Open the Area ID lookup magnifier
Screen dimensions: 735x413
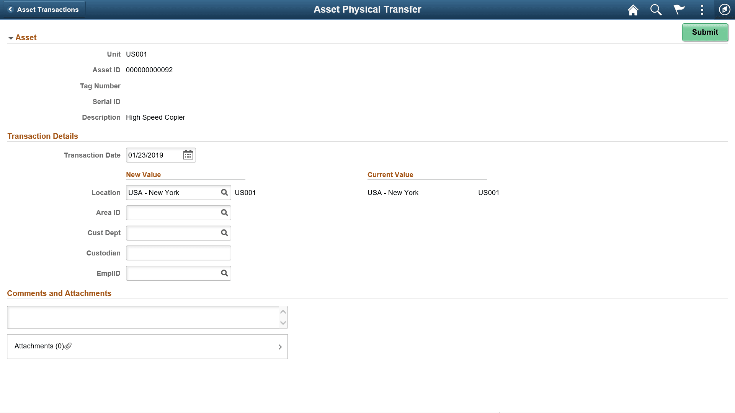coord(224,213)
